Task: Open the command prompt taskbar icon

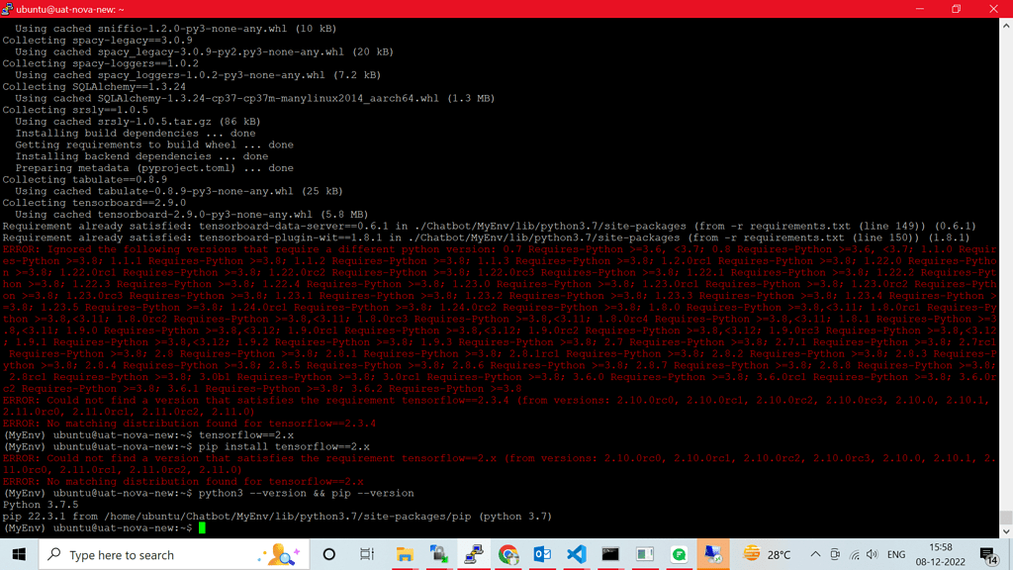Action: 610,554
